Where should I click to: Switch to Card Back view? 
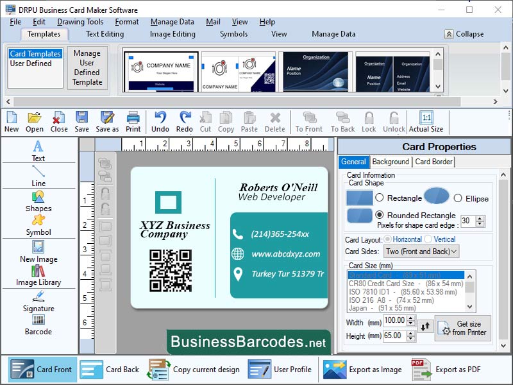coord(111,370)
